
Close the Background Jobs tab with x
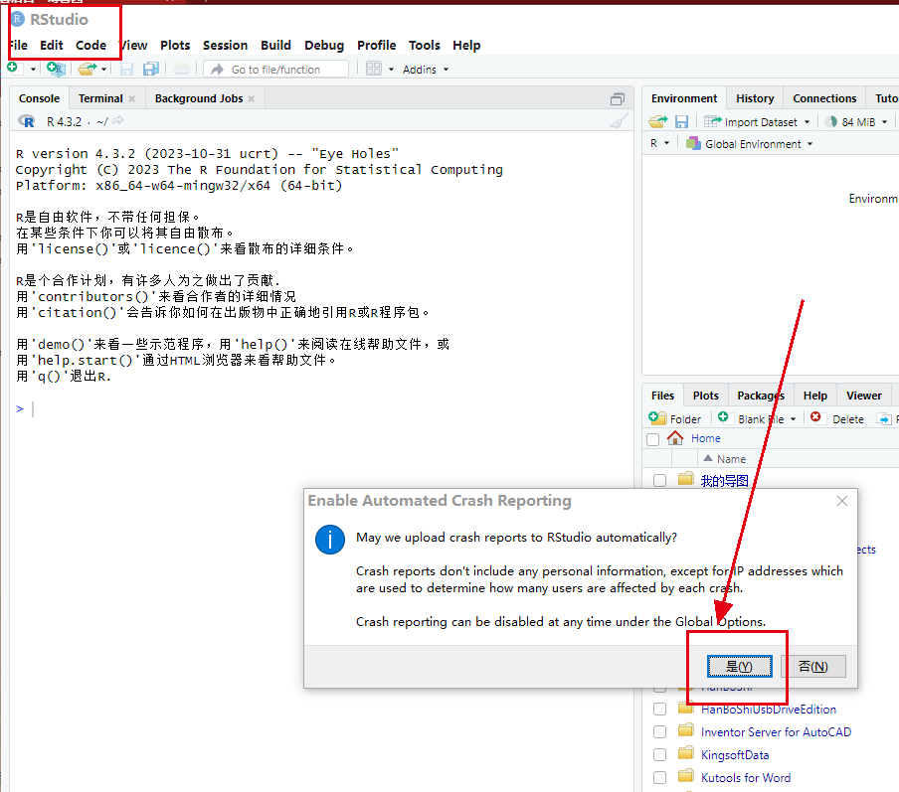point(252,98)
